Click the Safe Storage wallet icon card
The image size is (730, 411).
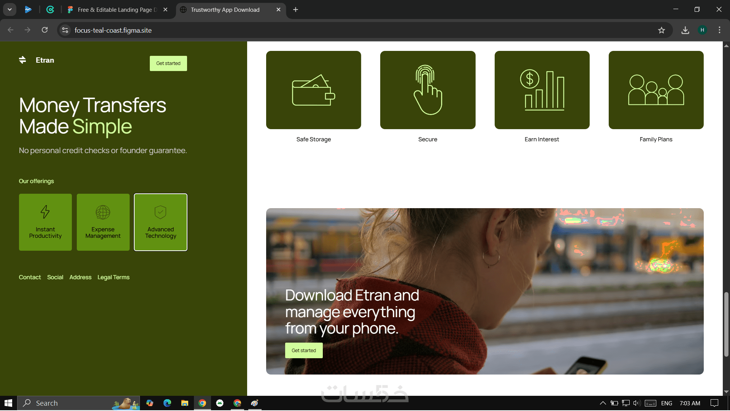pyautogui.click(x=313, y=90)
